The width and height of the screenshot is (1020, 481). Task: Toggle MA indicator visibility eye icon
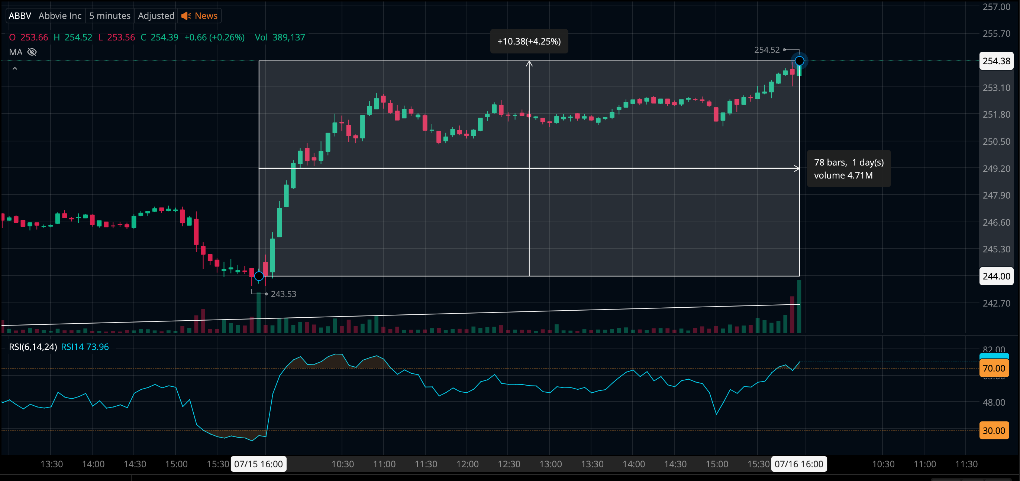point(32,52)
